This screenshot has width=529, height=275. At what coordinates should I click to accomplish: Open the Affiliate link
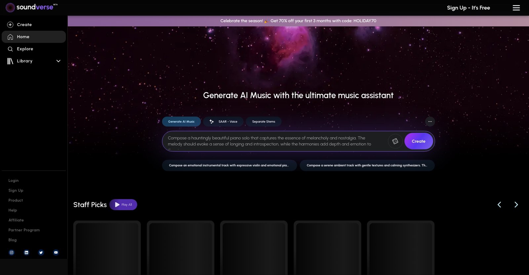pos(16,220)
